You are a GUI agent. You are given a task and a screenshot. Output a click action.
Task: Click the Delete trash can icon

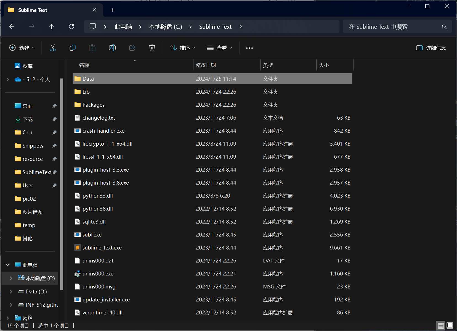pyautogui.click(x=152, y=48)
